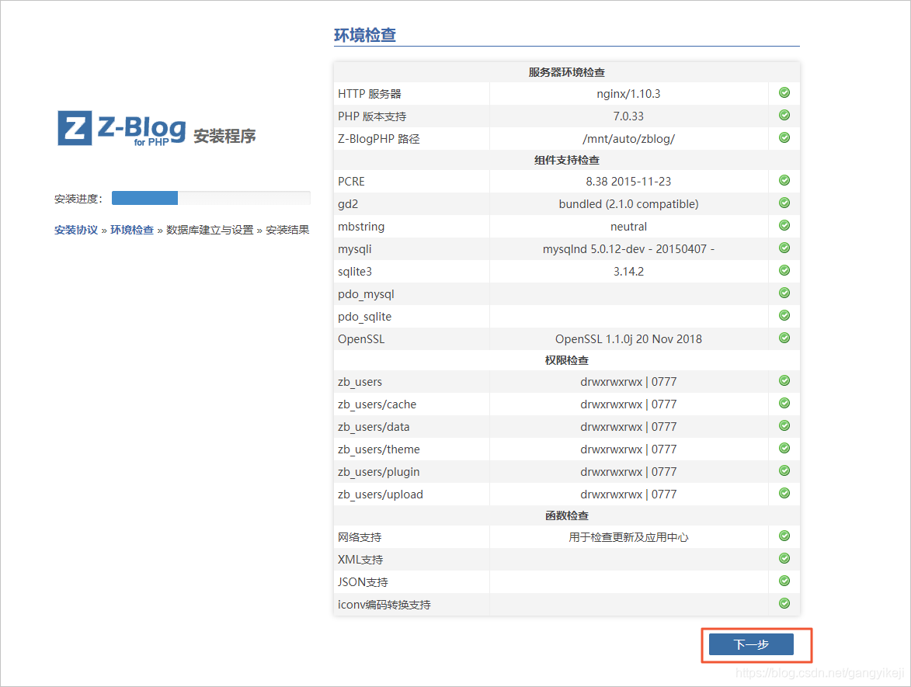
Task: Click the pdo_sqlite label
Action: (x=365, y=317)
